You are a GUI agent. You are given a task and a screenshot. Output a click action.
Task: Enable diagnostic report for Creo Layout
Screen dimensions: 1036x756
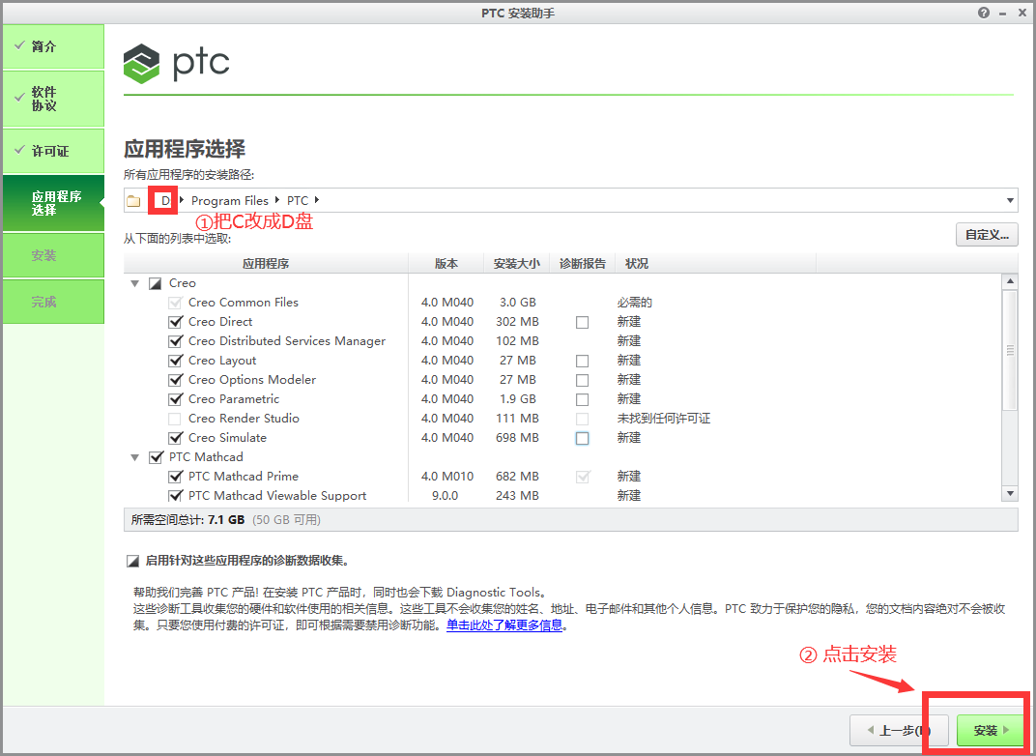tap(582, 361)
